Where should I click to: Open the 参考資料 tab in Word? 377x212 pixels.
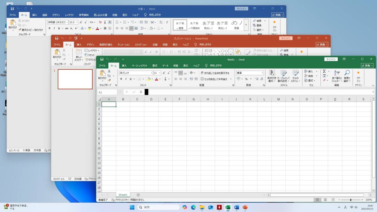pos(84,15)
